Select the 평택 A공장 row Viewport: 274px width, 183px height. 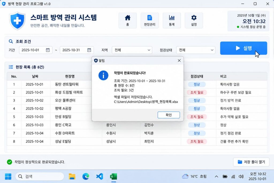point(137,109)
